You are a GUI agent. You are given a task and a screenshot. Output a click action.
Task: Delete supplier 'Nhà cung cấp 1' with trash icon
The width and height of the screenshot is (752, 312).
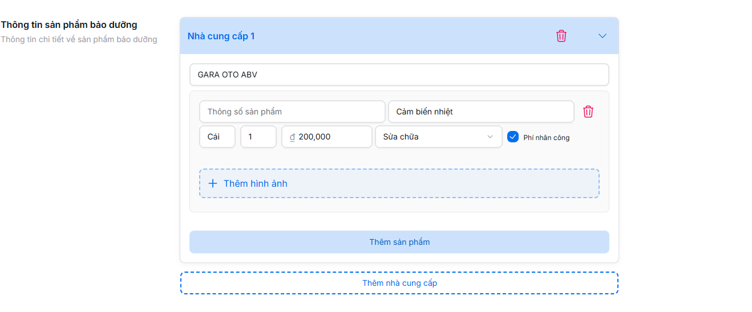[x=561, y=36]
